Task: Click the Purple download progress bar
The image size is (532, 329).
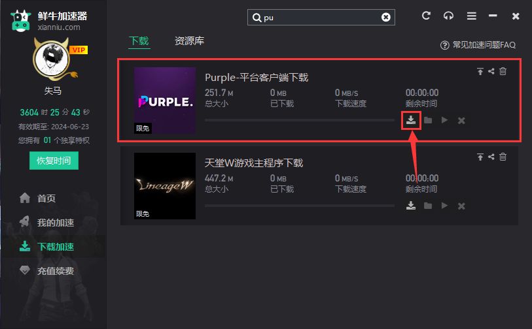Action: pyautogui.click(x=300, y=120)
